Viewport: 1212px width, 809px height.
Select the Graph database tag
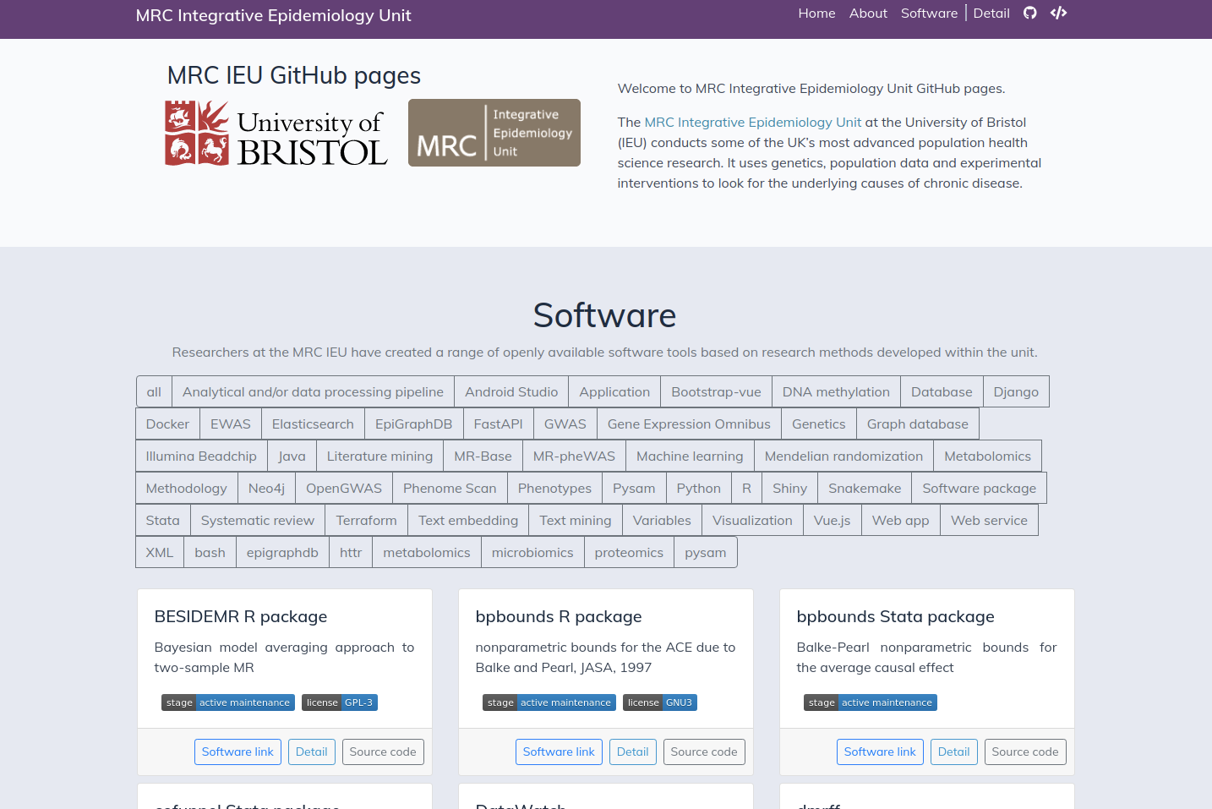click(x=918, y=424)
